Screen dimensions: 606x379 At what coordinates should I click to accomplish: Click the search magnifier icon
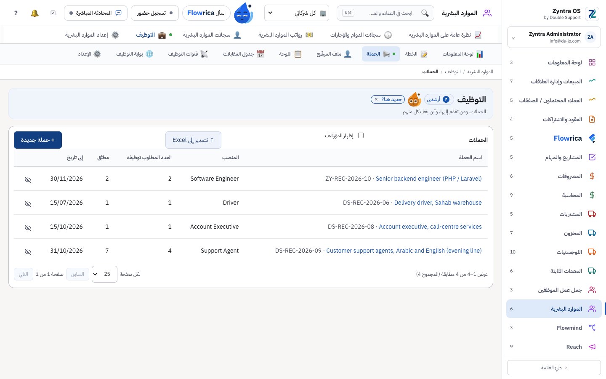[x=425, y=13]
